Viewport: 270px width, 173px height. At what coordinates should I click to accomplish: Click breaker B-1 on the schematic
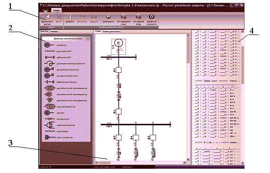pyautogui.click(x=119, y=70)
